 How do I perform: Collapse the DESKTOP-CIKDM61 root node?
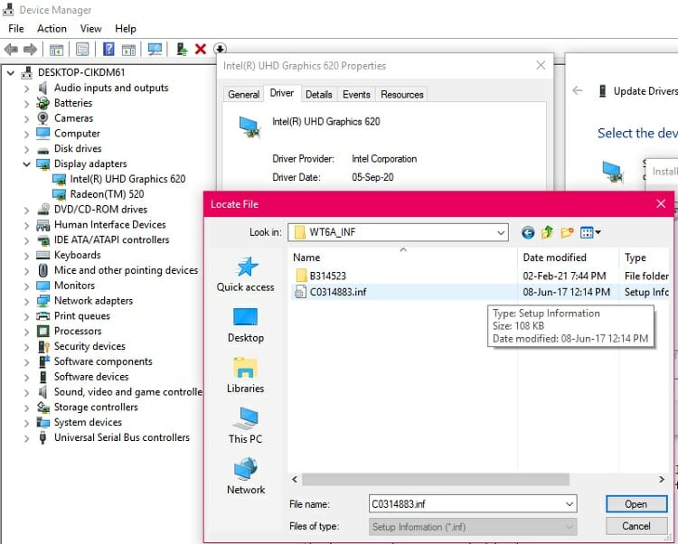(x=11, y=72)
